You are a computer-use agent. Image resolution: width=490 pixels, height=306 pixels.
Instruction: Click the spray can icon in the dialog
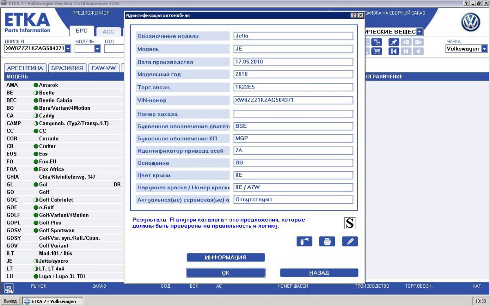pos(304,241)
